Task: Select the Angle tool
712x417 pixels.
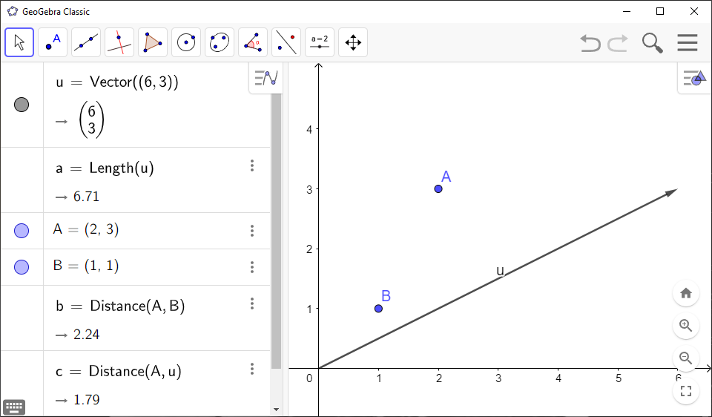Action: coord(253,42)
